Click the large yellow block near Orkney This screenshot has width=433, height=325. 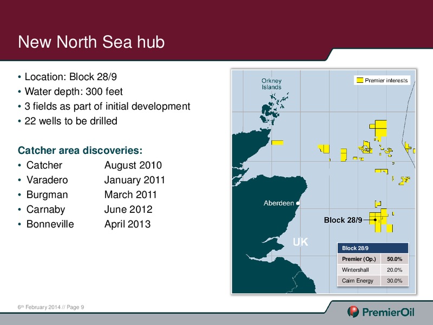coord(380,129)
